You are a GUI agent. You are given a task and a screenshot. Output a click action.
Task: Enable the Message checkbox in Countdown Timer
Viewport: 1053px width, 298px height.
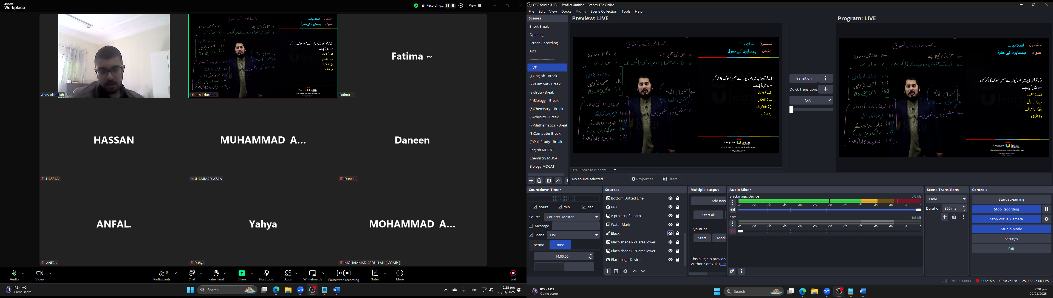531,226
